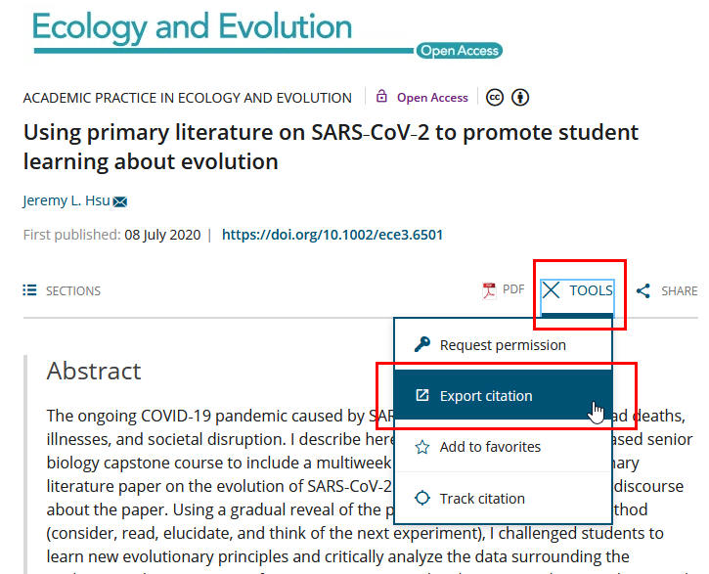Select Track citation menu item
Screen dimensions: 709x574
(x=482, y=498)
